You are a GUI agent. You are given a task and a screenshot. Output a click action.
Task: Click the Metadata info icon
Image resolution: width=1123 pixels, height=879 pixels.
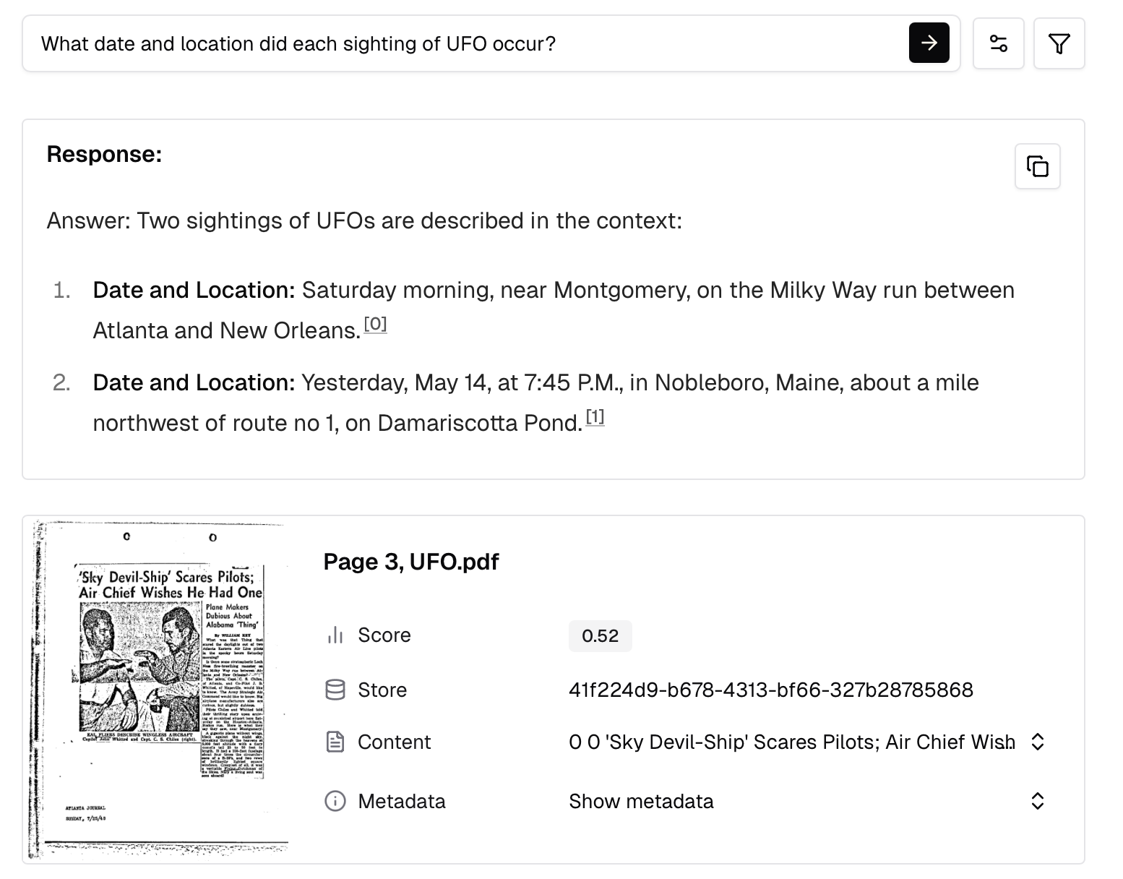coord(335,801)
